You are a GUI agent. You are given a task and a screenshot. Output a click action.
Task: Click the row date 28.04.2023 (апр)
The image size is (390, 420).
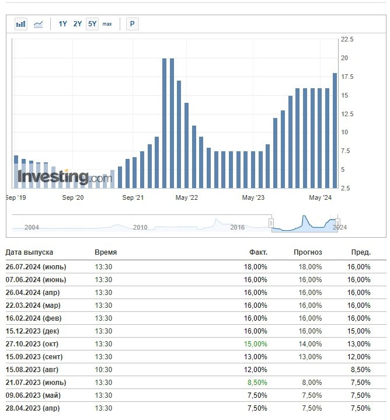click(33, 408)
